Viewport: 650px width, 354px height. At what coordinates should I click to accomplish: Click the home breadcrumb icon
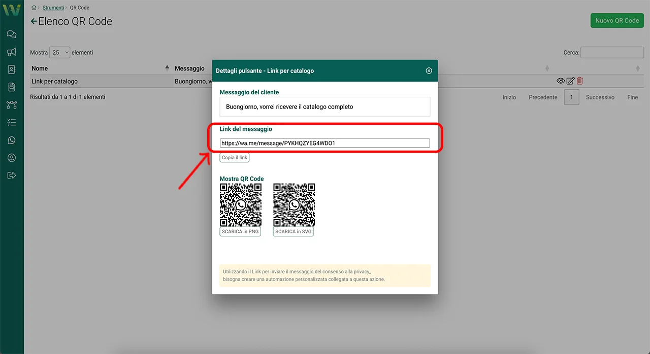coord(34,8)
